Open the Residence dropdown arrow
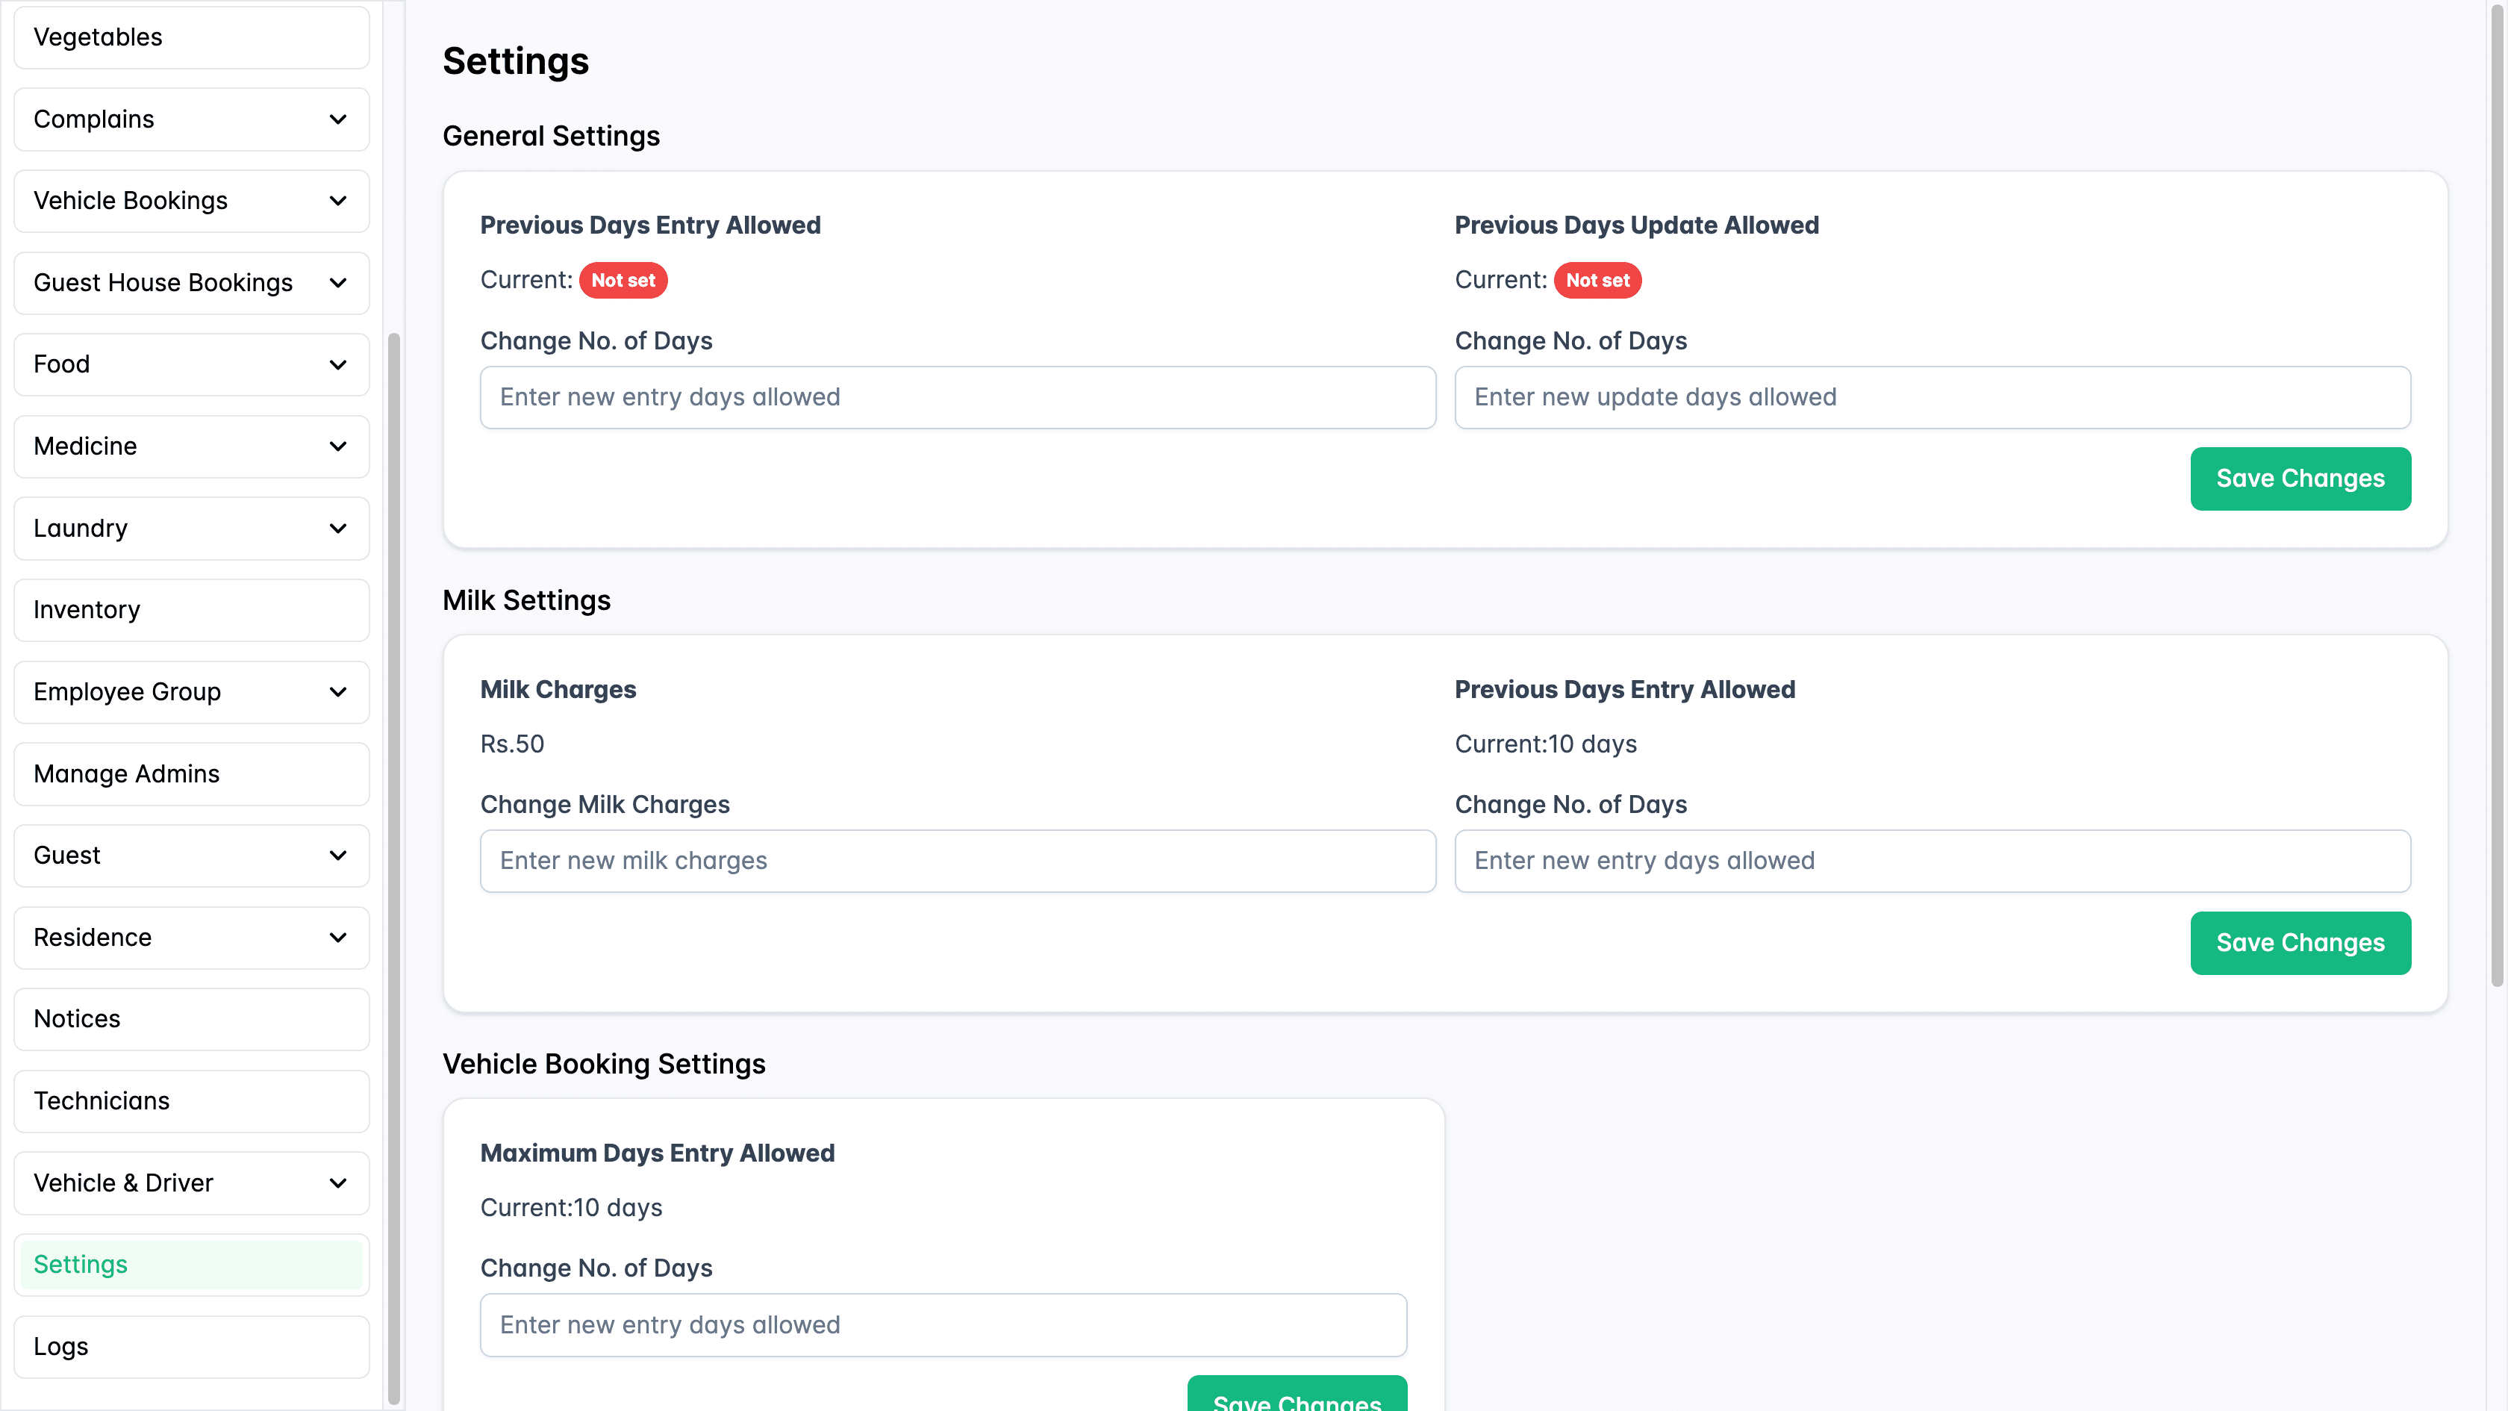 pyautogui.click(x=338, y=937)
